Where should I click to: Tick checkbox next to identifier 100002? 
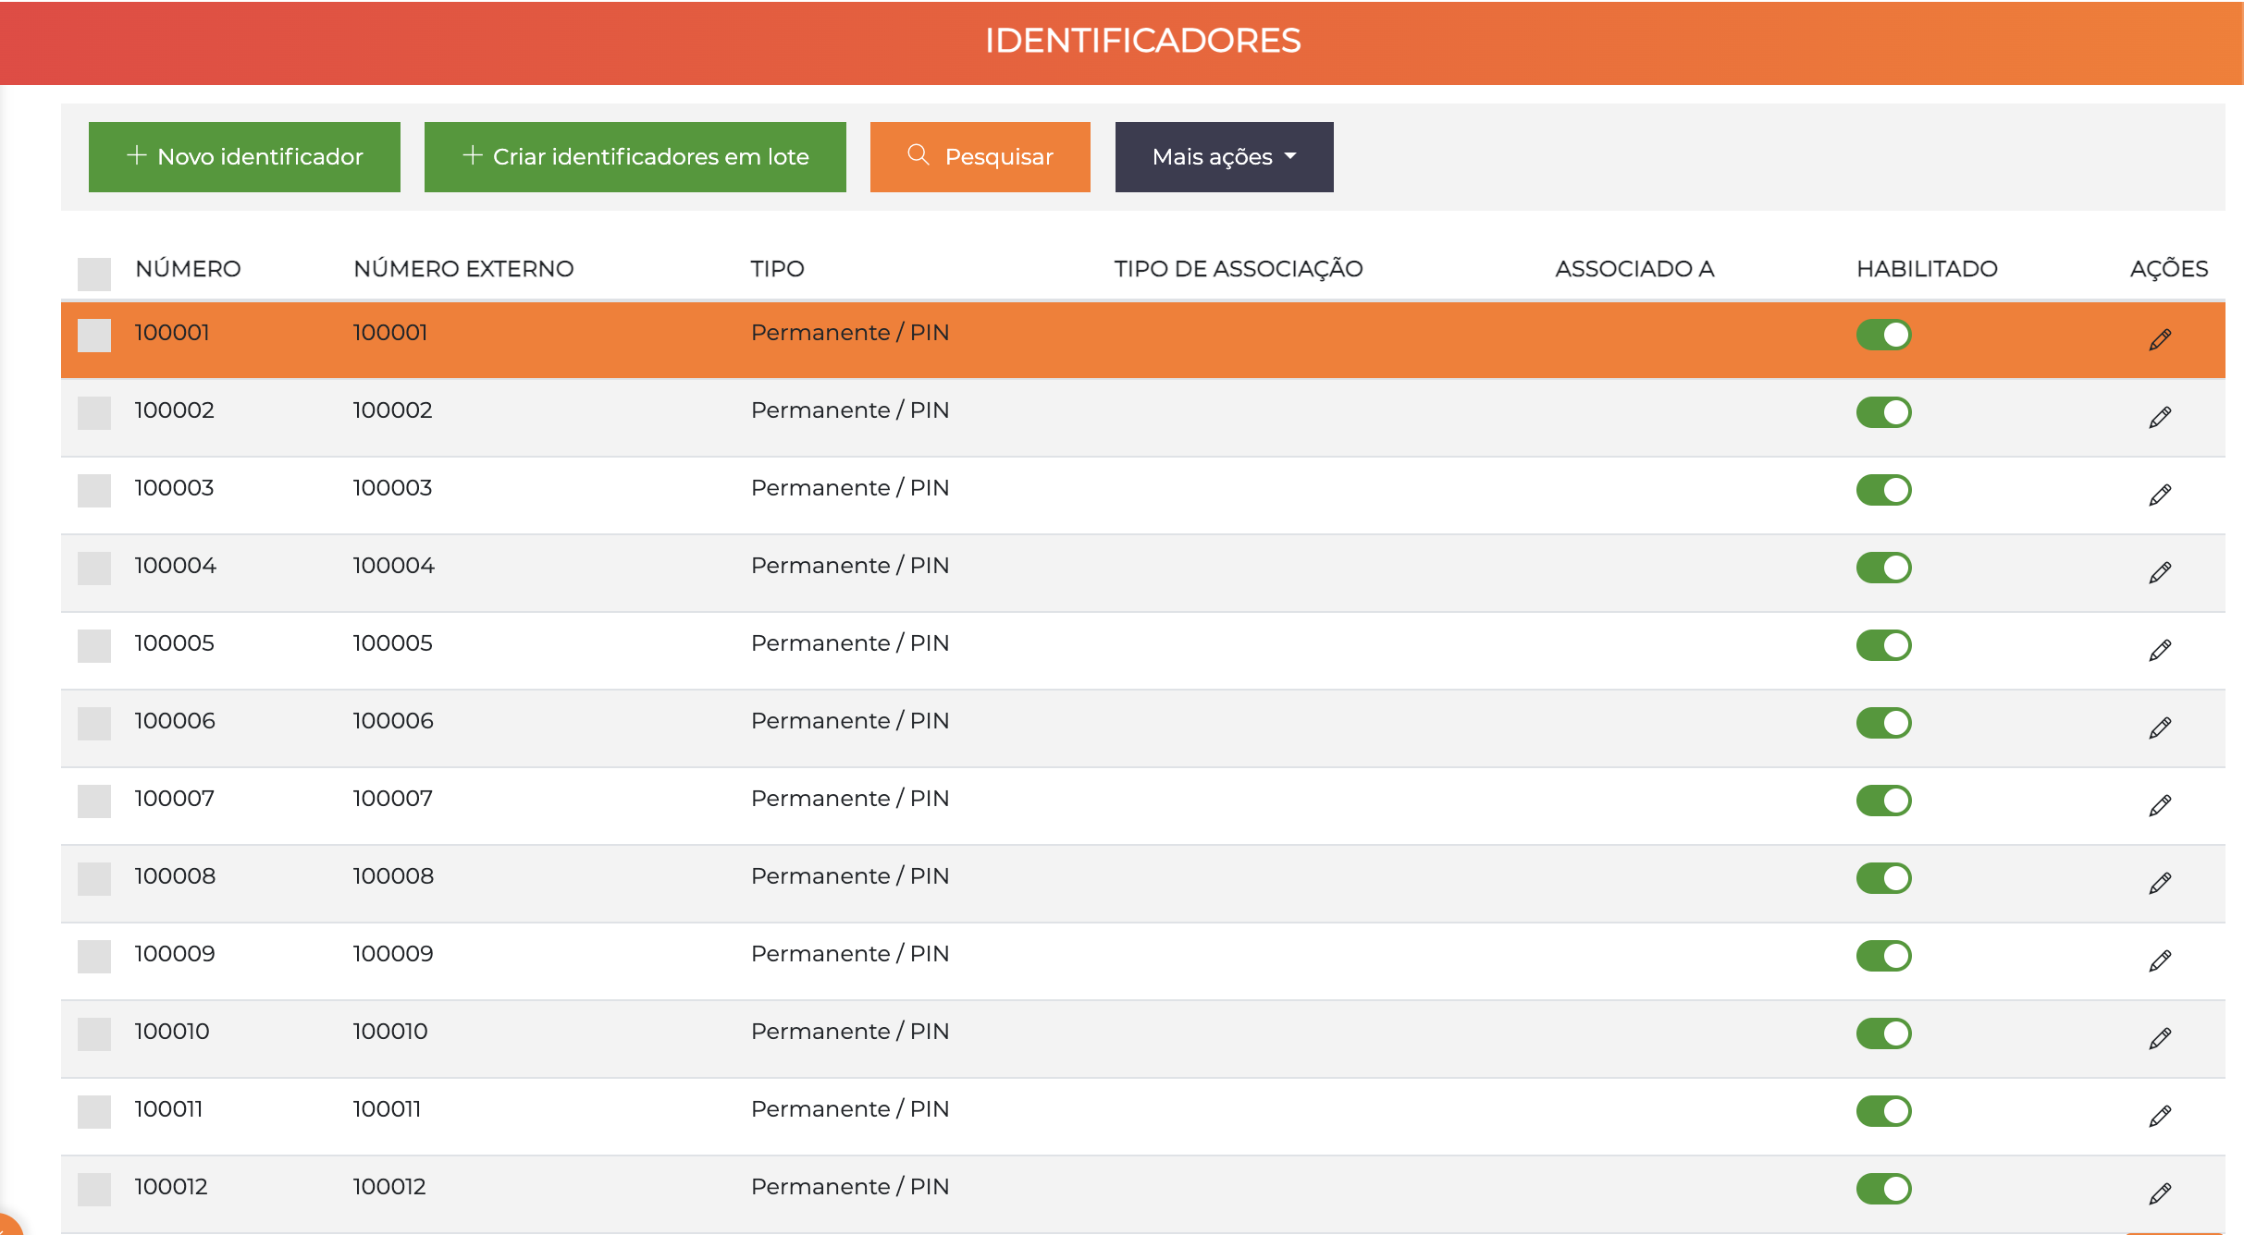[x=94, y=413]
